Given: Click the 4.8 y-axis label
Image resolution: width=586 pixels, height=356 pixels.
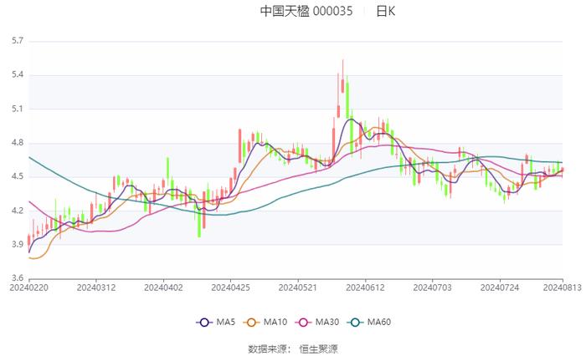Looking at the screenshot, I should (x=18, y=143).
